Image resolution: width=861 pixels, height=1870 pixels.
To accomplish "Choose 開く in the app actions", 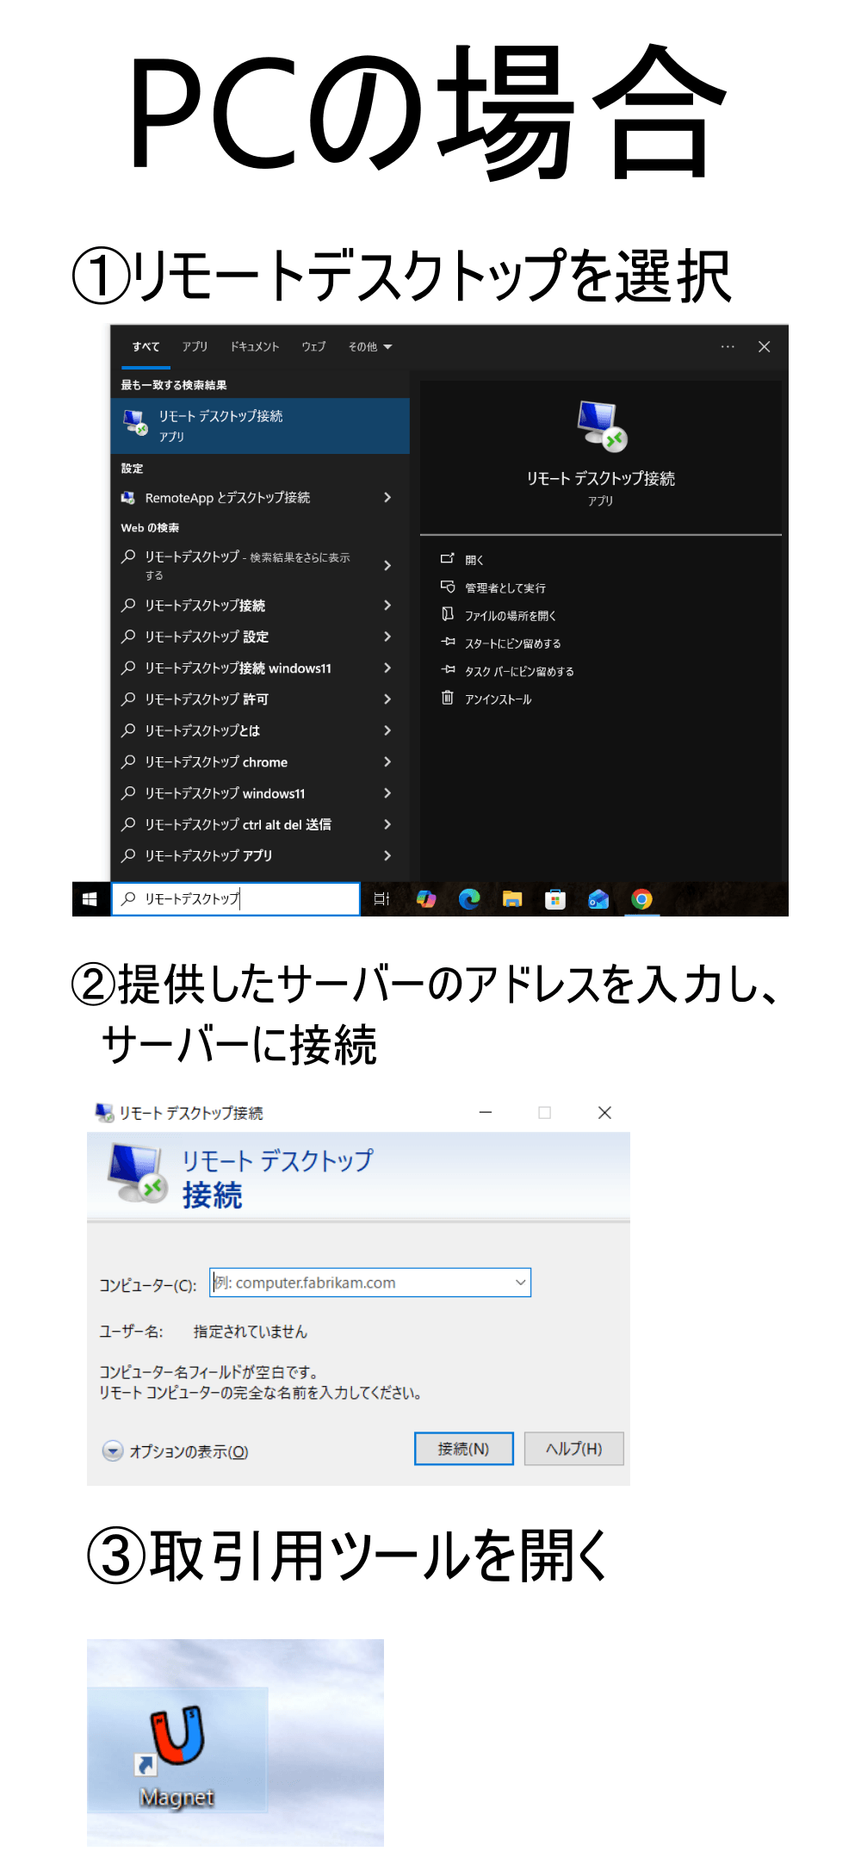I will pyautogui.click(x=474, y=560).
